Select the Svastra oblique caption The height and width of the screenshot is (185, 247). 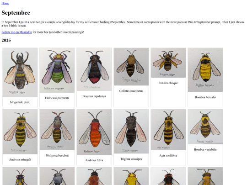168,83
